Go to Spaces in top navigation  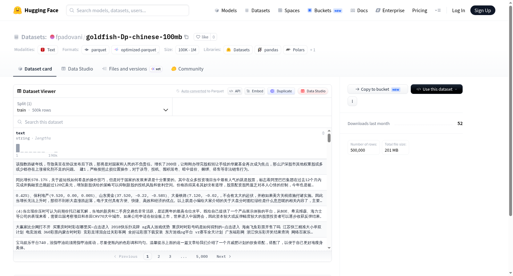pos(289,10)
